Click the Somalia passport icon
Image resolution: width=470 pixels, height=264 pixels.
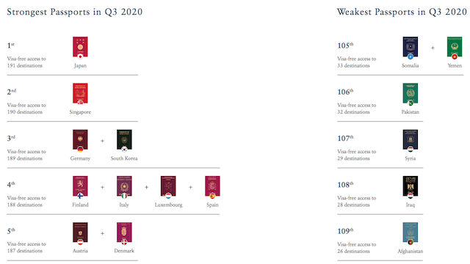point(411,47)
